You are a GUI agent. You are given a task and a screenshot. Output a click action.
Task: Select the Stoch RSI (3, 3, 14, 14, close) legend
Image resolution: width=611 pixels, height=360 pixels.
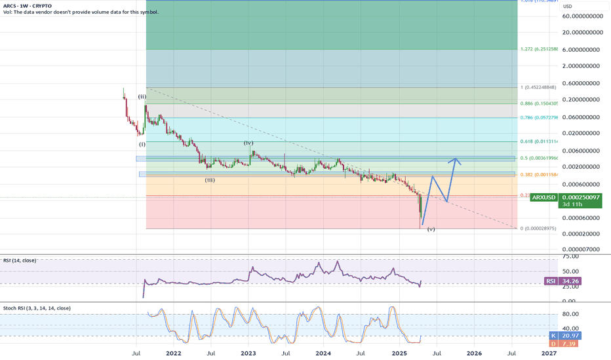37,308
